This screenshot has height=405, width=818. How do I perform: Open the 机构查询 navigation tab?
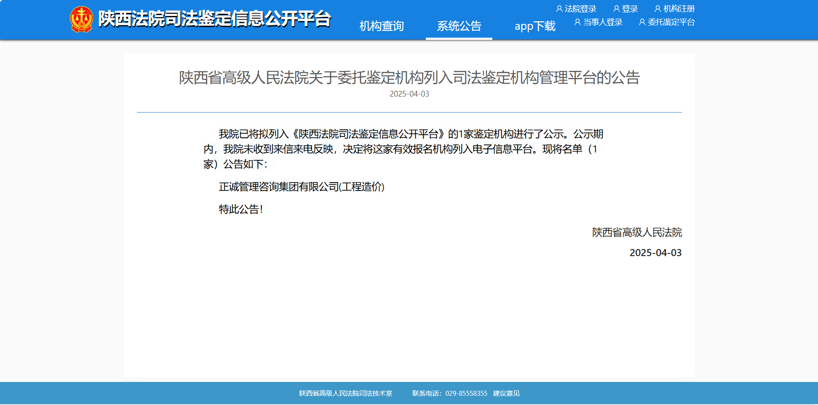[382, 26]
